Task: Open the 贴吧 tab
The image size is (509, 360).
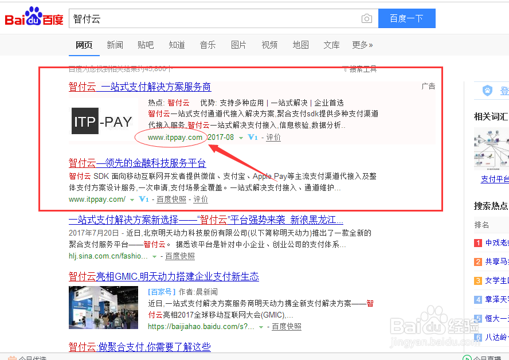Action: point(146,45)
